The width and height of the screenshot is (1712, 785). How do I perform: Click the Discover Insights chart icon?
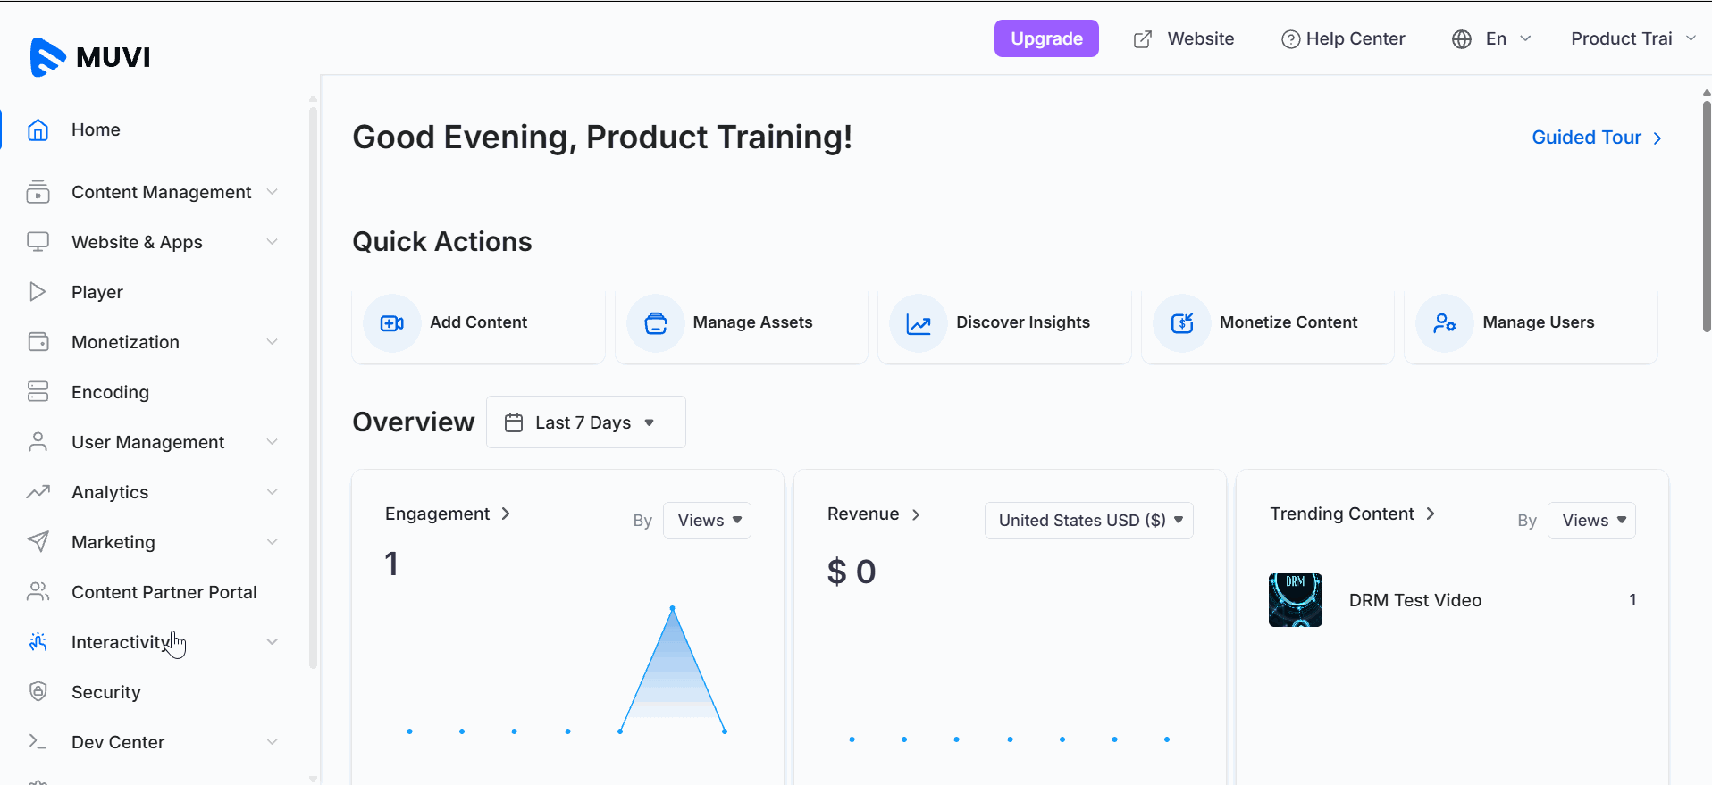tap(919, 323)
